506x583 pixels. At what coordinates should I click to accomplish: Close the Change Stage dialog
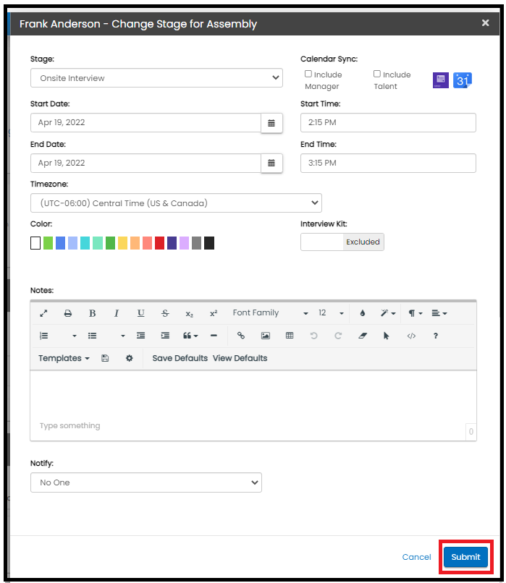pos(485,23)
